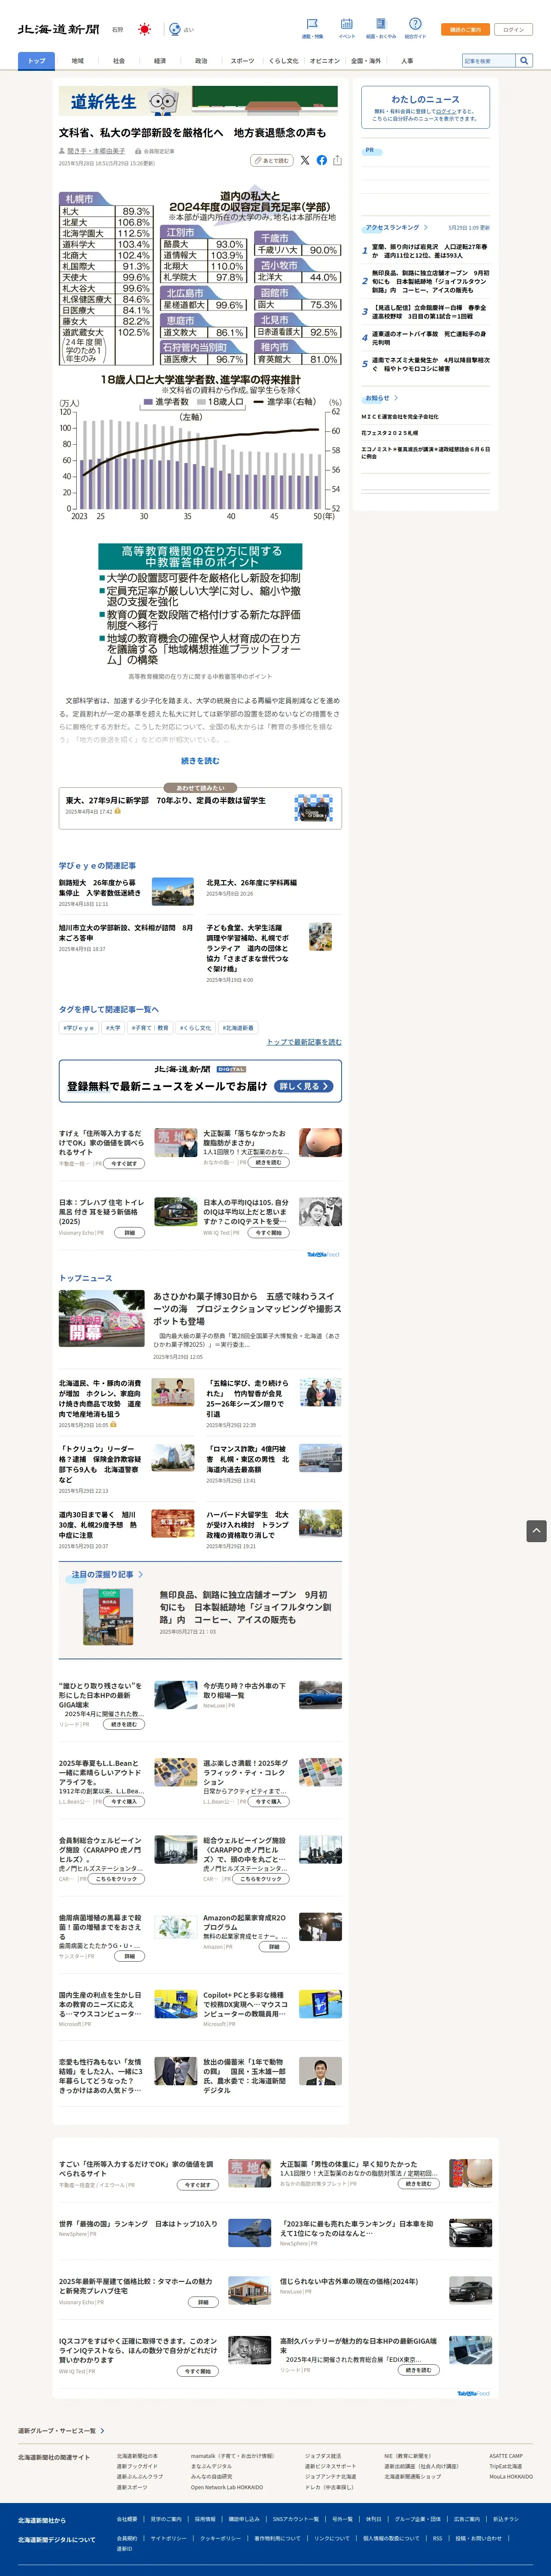Open 無印良品、釧路に独立店舗オープン feature
551x2576 pixels.
(245, 1607)
